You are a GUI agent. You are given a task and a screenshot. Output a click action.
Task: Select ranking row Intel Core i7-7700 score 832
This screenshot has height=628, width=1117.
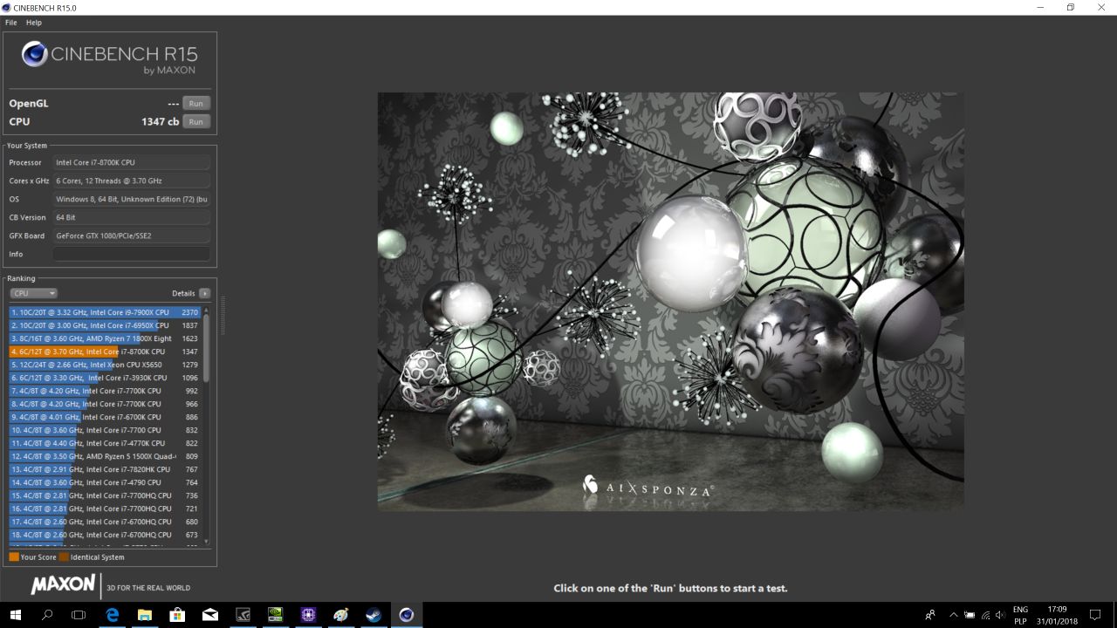pos(105,430)
